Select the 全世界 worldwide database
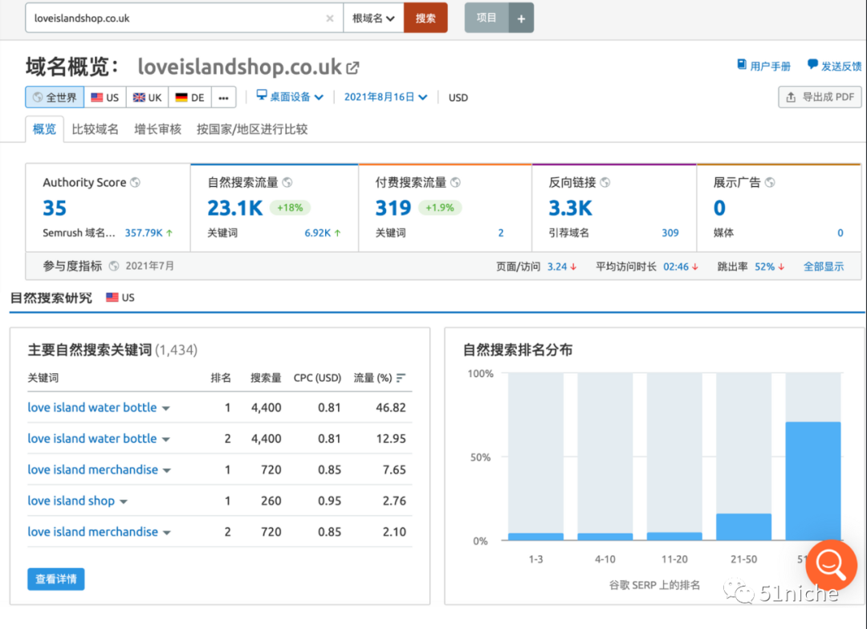This screenshot has height=629, width=867. click(55, 98)
